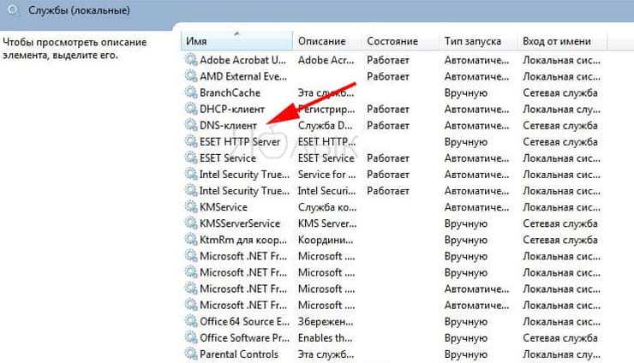634x363 pixels.
Task: Click the DHCP-клиент service gear icon
Action: (x=191, y=109)
